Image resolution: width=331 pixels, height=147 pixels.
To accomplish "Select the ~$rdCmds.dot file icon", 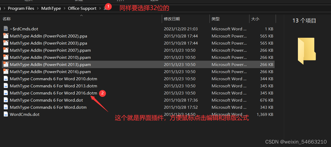I will 6,29.
